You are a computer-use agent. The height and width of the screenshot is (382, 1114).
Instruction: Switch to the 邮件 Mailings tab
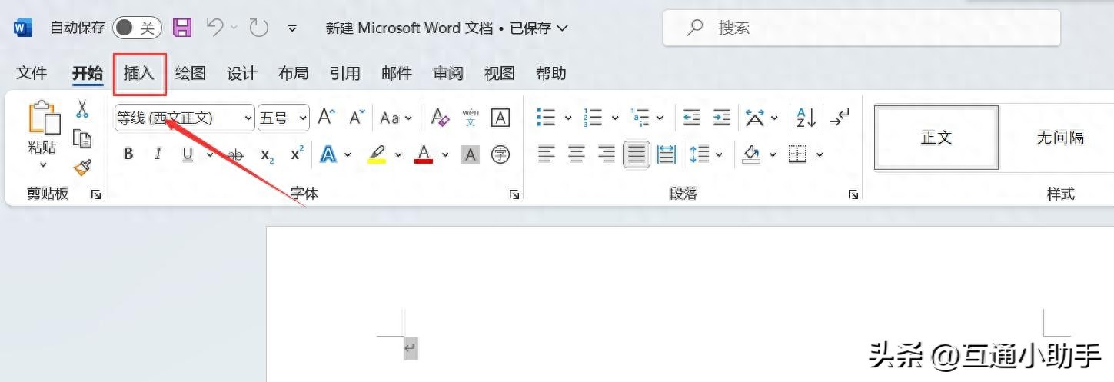coord(397,73)
